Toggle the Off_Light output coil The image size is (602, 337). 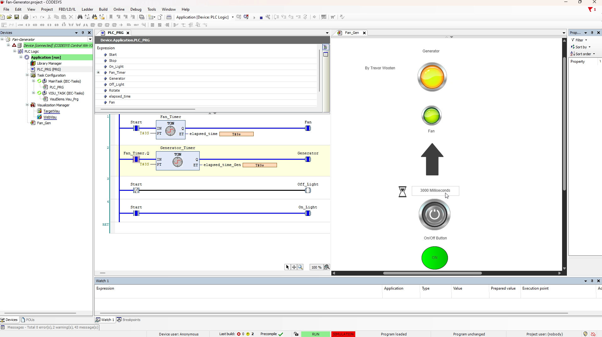tap(308, 190)
